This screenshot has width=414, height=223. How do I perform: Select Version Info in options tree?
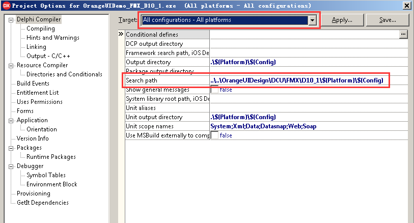[x=33, y=138]
